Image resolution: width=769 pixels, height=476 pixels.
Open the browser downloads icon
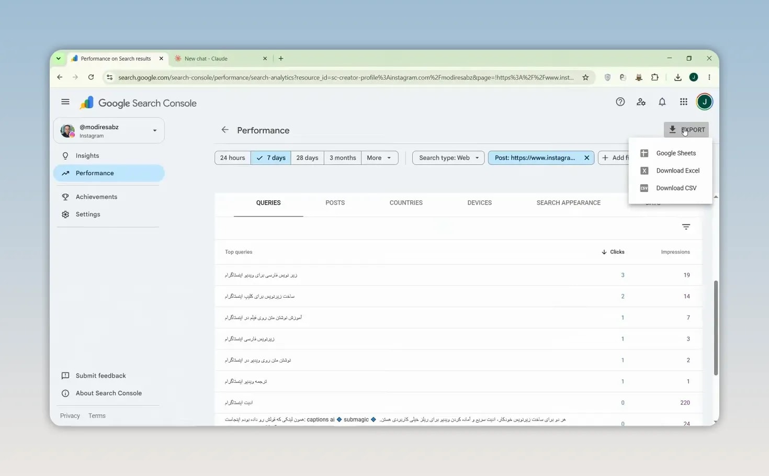(677, 77)
